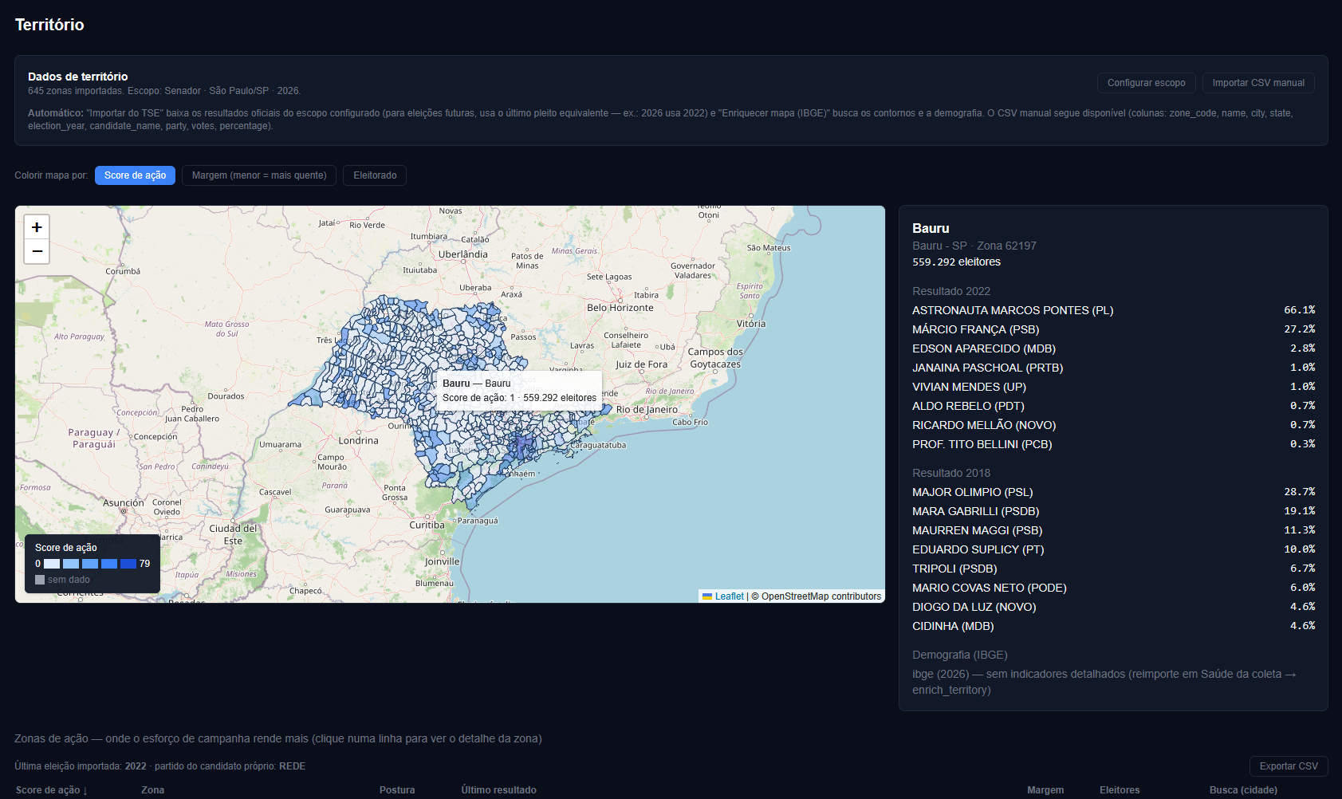Click the Postura column header

point(397,790)
